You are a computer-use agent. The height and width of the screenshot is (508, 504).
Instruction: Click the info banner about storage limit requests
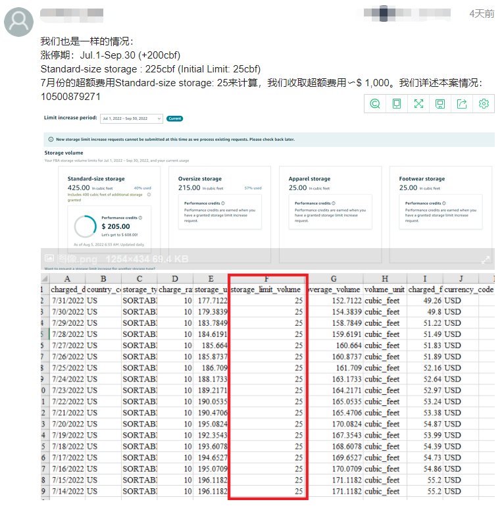click(x=270, y=140)
